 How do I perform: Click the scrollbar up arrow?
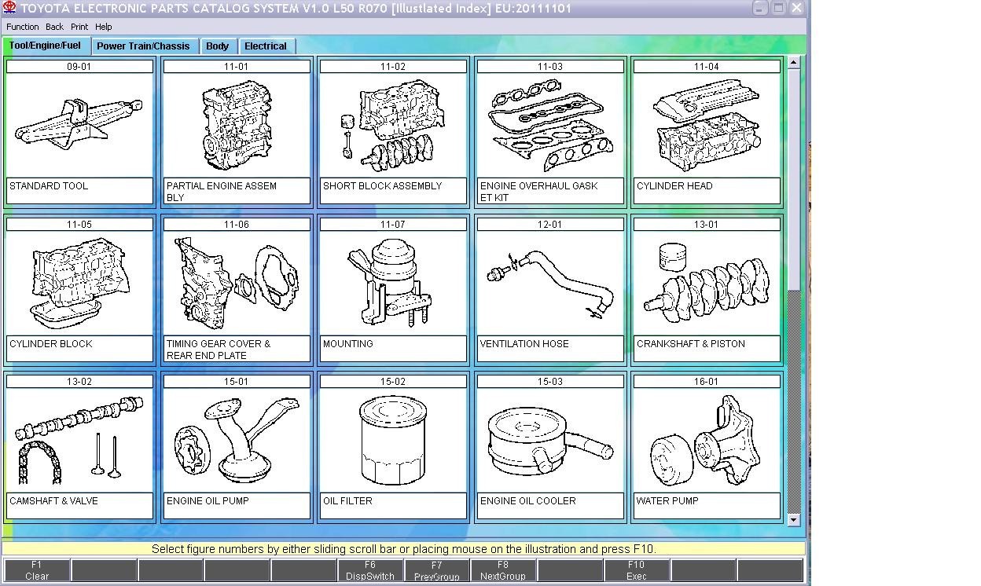793,62
